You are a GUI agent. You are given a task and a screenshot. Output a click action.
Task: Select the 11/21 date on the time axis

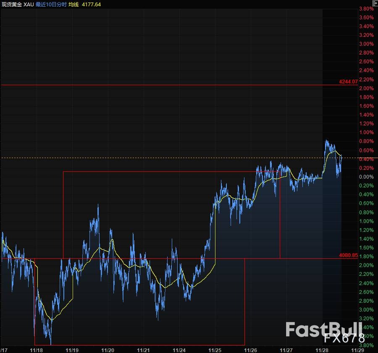point(144,350)
